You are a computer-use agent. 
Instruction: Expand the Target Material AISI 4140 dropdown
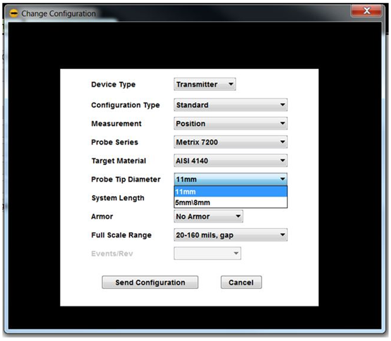231,161
